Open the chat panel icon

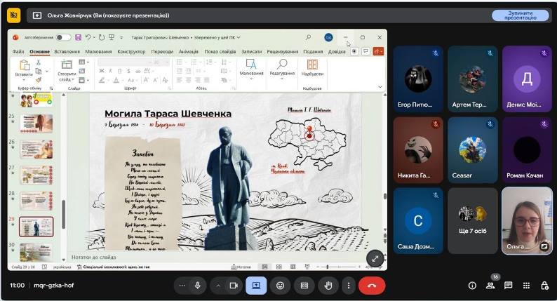pyautogui.click(x=509, y=286)
